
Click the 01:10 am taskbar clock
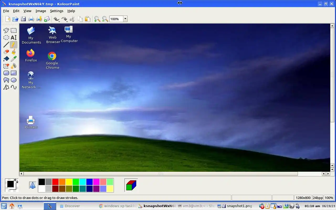[312, 206]
